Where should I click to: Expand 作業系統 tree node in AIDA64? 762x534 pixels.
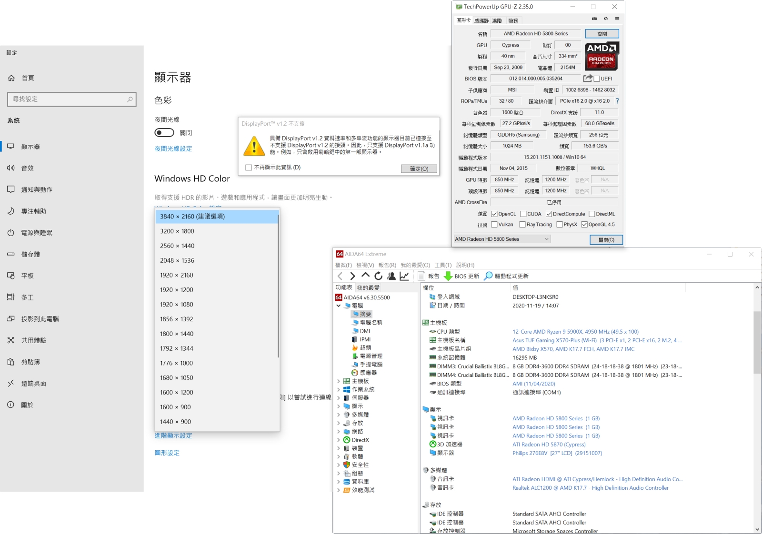[x=339, y=389]
